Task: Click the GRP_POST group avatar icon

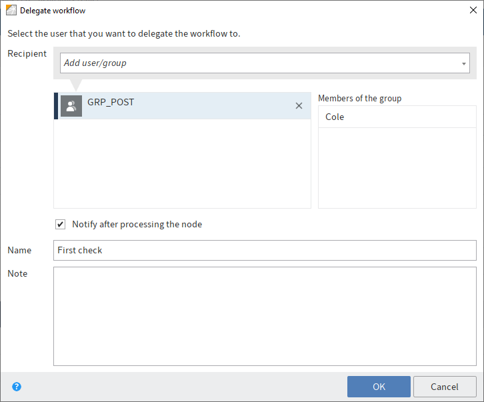Action: click(71, 106)
